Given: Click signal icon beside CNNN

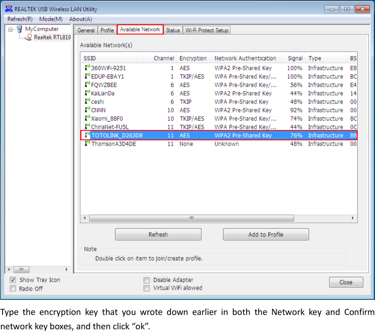Looking at the screenshot, I should 87,110.
